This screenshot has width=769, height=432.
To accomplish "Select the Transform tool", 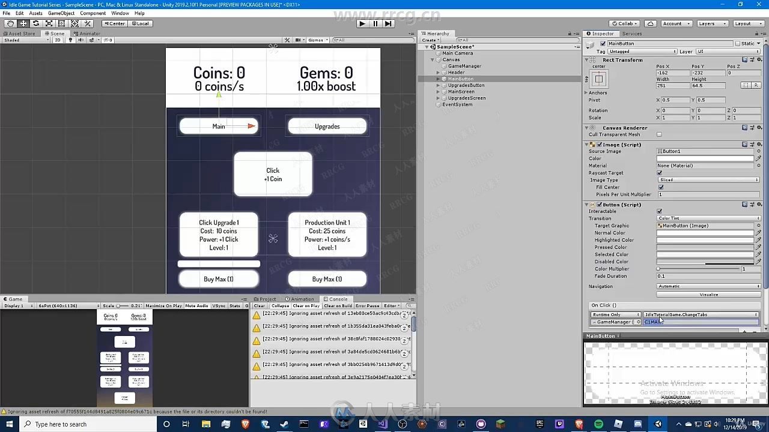I will tap(74, 23).
